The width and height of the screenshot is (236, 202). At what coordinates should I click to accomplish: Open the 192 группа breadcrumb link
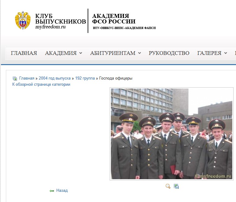point(85,78)
